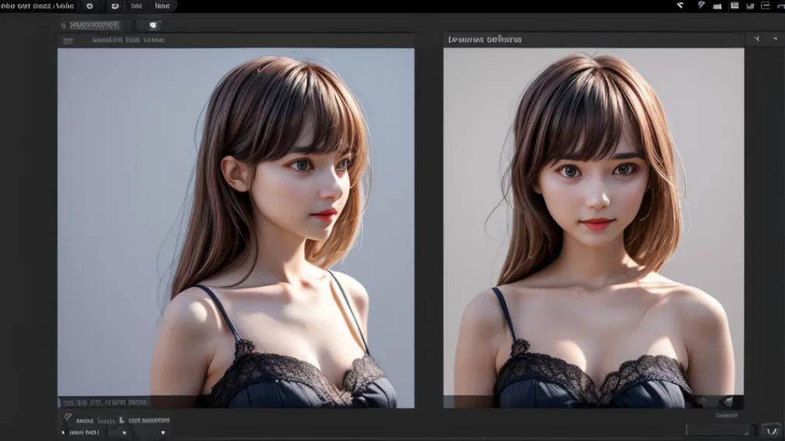This screenshot has width=785, height=441.
Task: Click the round icon in the top bar
Action: coord(90,6)
